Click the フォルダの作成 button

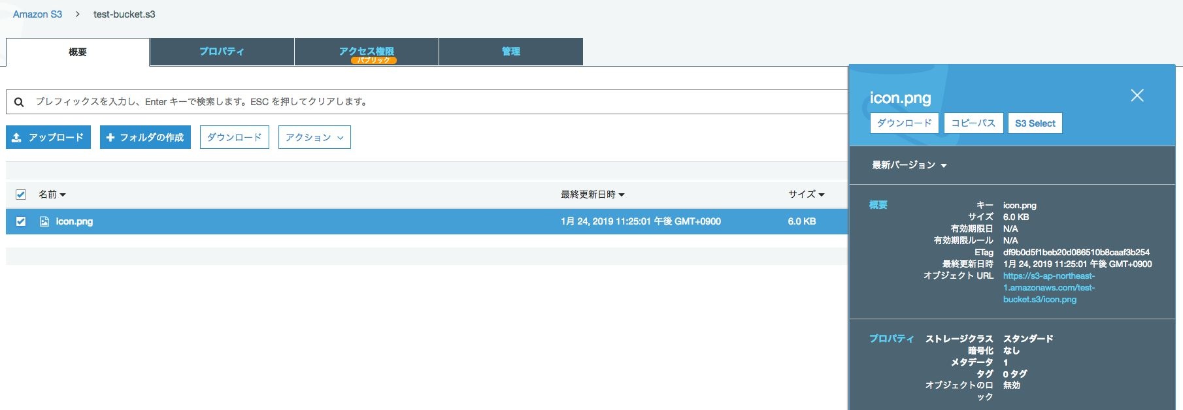[x=145, y=137]
